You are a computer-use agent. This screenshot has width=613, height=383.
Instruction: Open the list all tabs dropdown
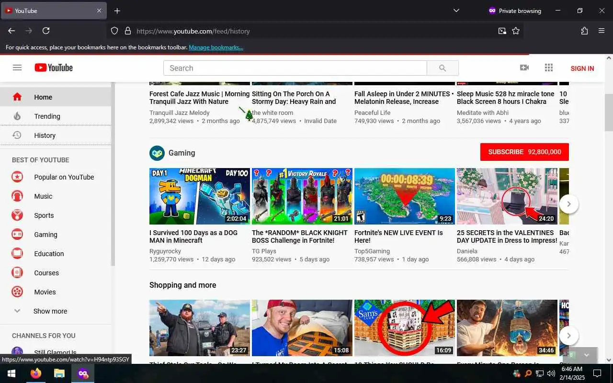coord(456,11)
